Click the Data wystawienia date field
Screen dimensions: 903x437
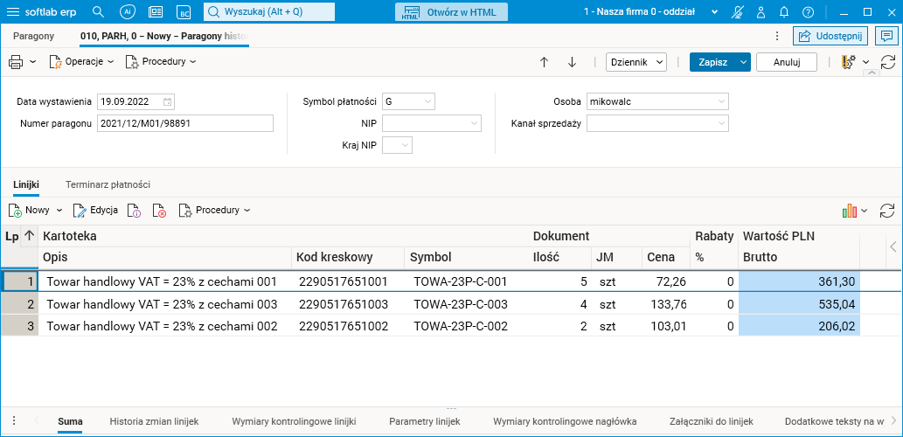[x=135, y=102]
